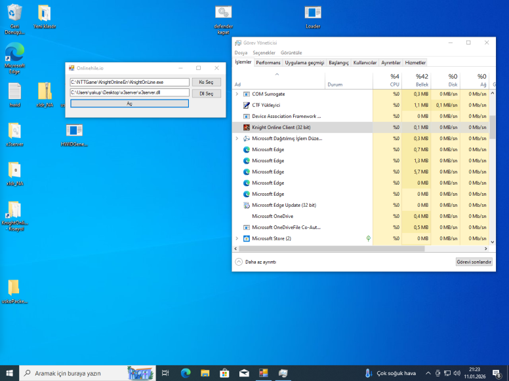Switch to the Performans tab
The image size is (509, 381).
268,63
